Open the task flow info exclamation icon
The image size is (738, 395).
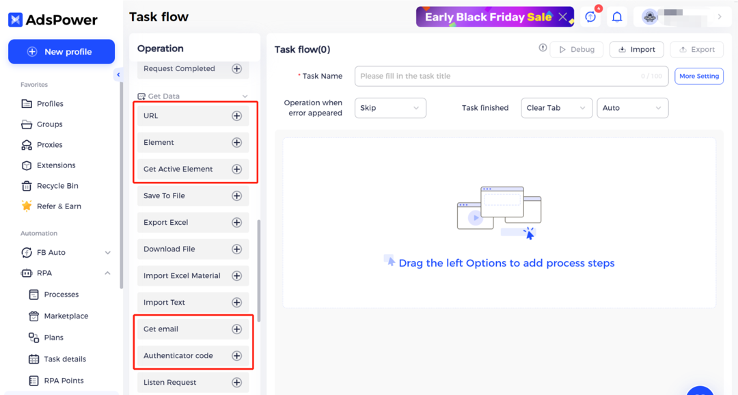coord(543,48)
